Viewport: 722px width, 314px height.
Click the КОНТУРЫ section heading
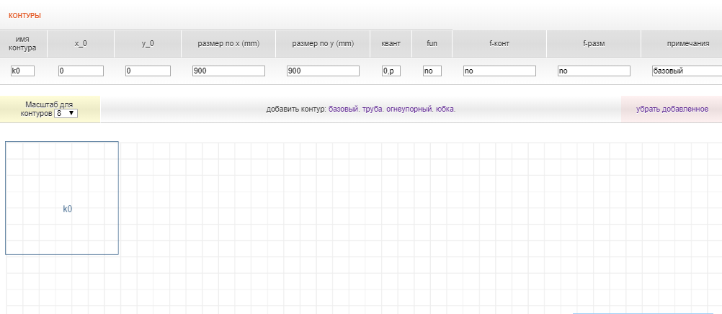pyautogui.click(x=24, y=15)
